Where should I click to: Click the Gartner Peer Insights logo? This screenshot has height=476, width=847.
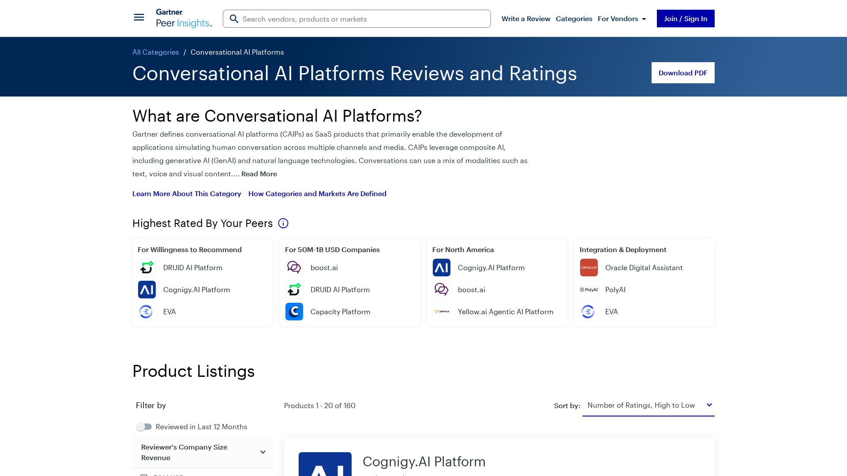[x=184, y=19]
